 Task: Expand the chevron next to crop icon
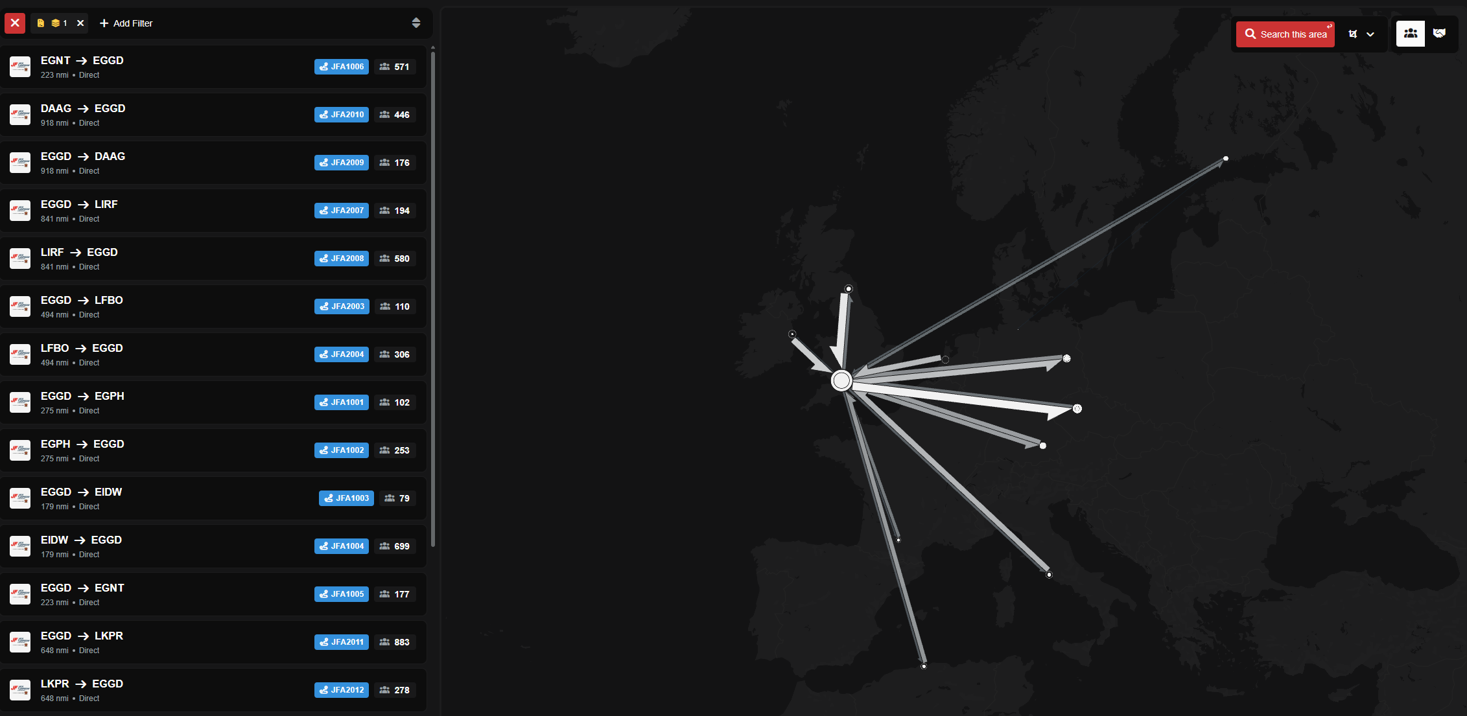click(1370, 34)
